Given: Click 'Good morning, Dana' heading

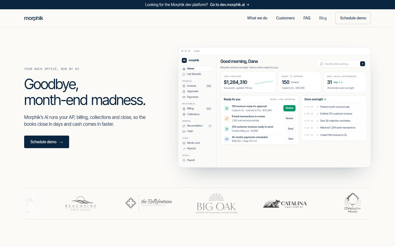Looking at the screenshot, I should point(239,61).
